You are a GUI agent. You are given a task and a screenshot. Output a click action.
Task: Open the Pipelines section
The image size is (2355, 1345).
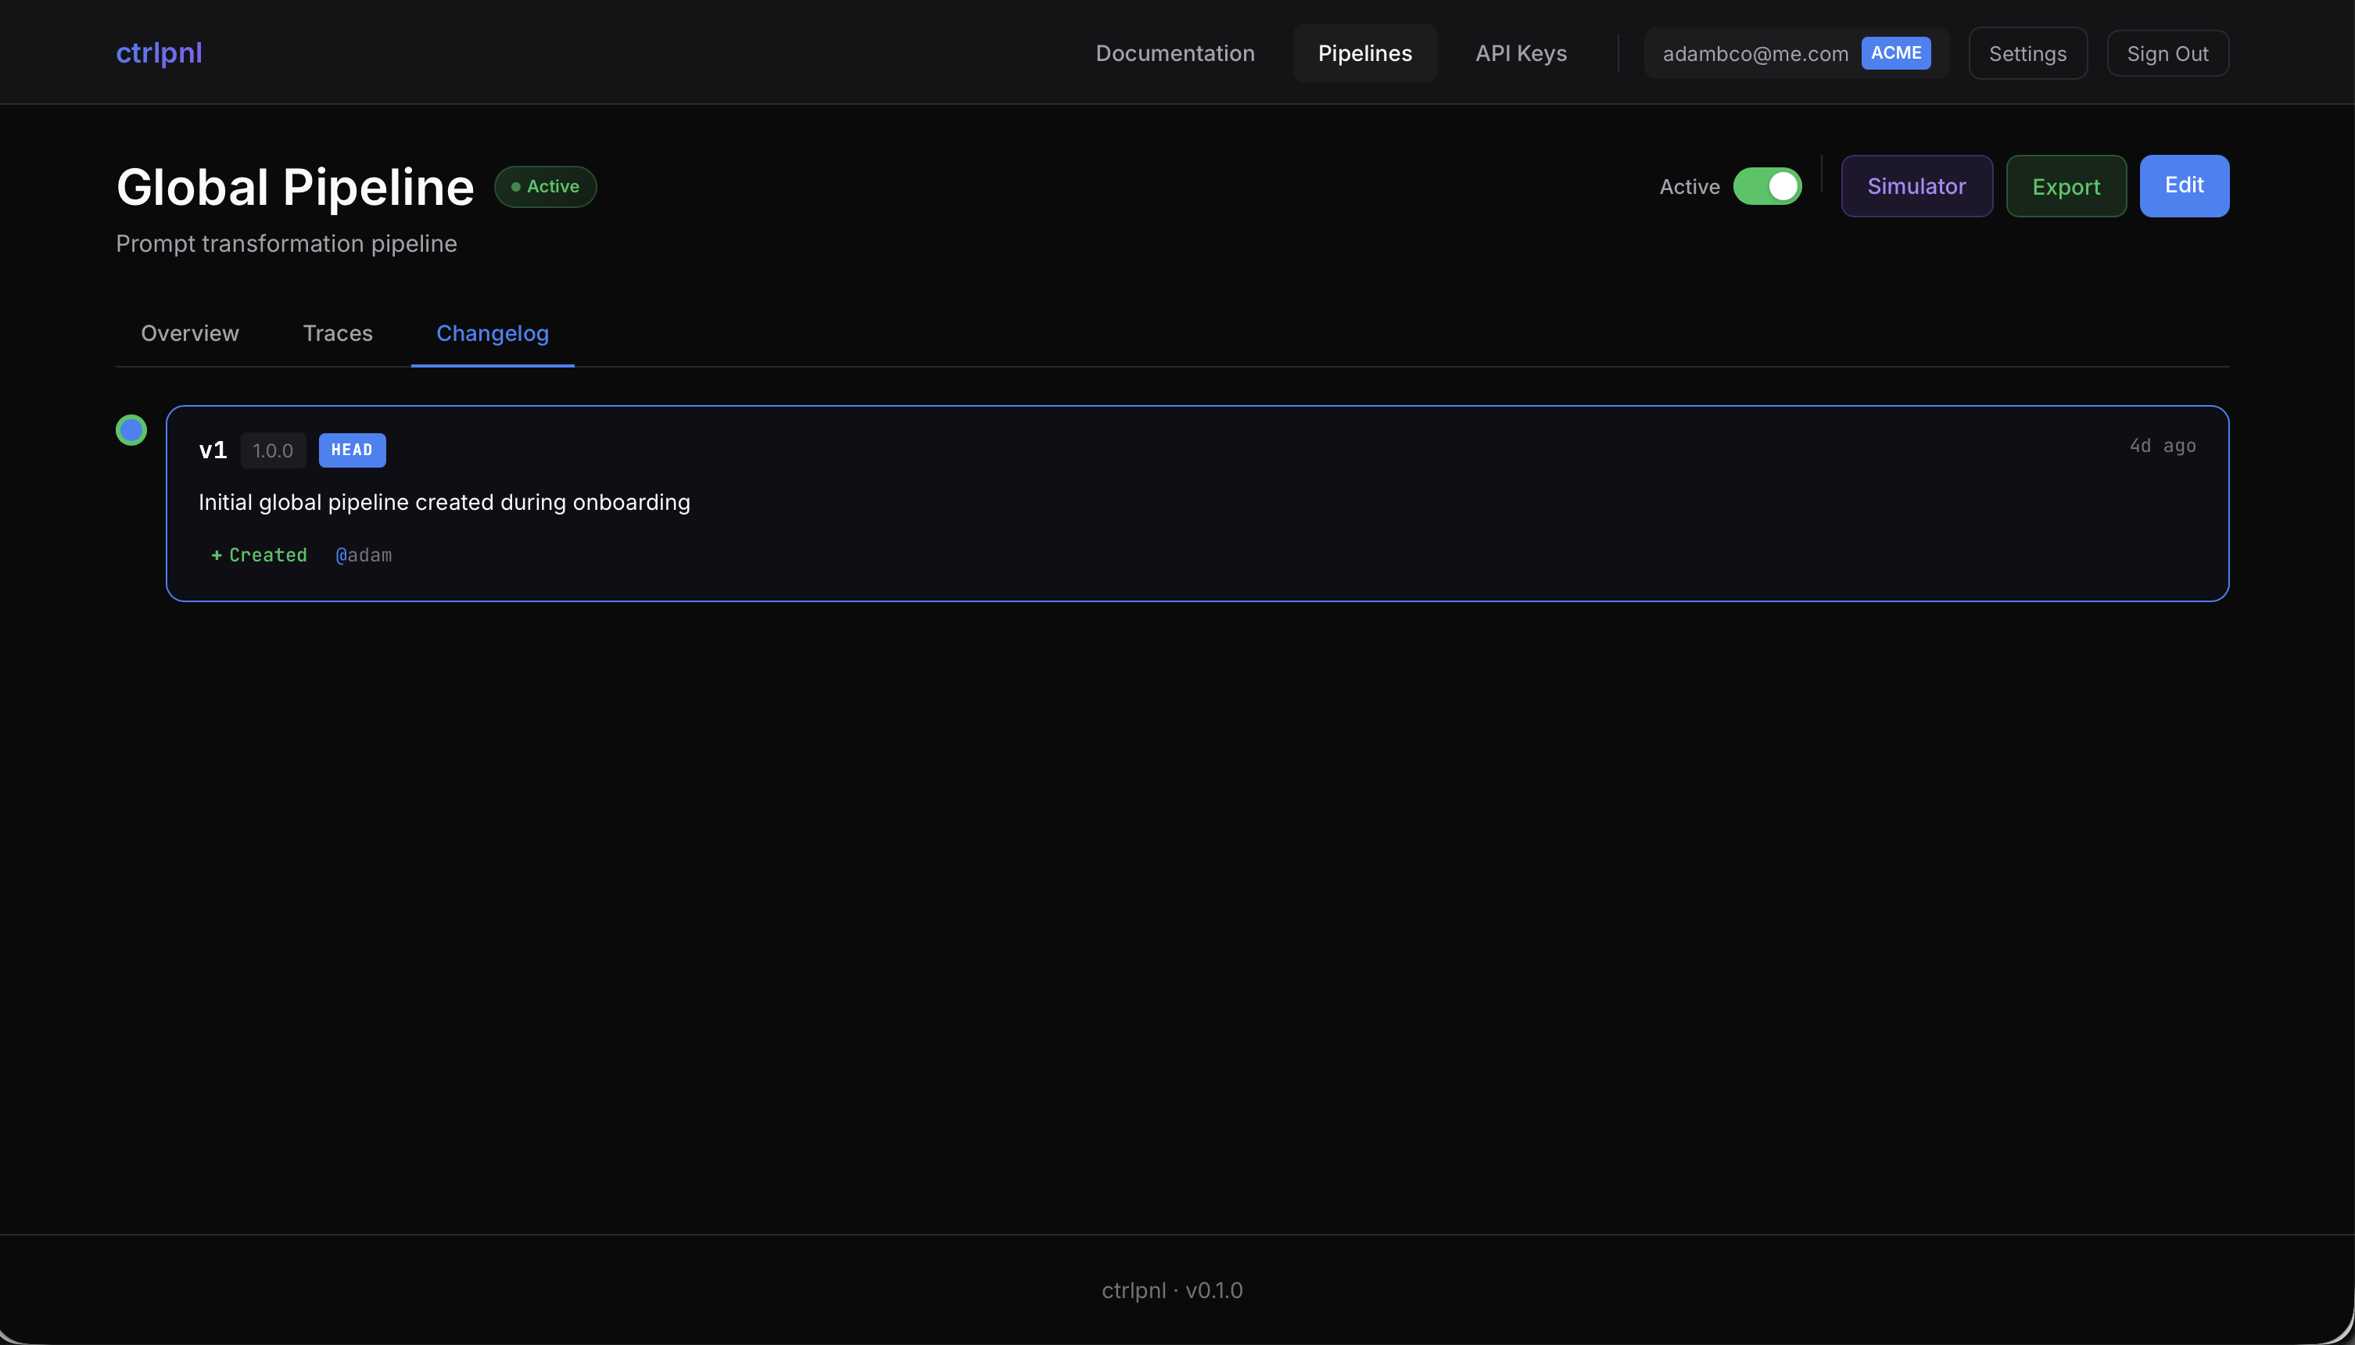coord(1364,52)
